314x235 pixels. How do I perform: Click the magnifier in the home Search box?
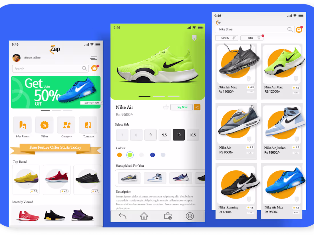[84, 69]
